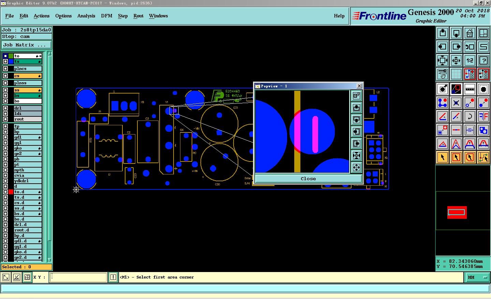Click the exclamation mark icon in bottom bar
491x299 pixels.
click(113, 277)
